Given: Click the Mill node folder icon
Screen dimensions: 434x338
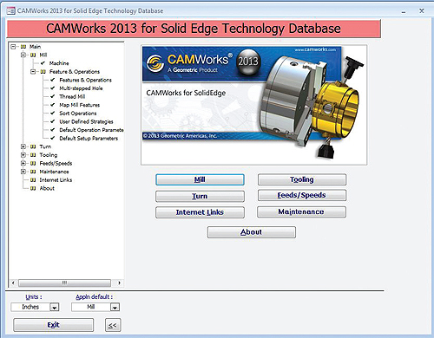Looking at the screenshot, I should click(x=33, y=55).
